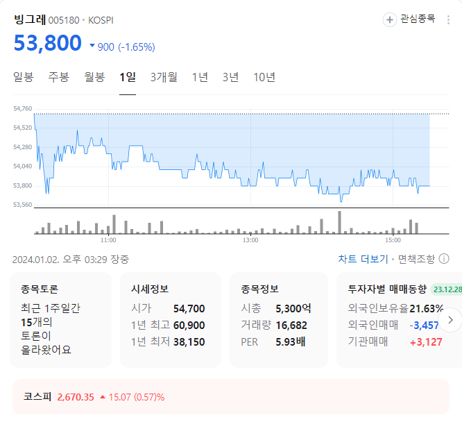Open the three-dot more options menu
The image size is (462, 422).
(448, 19)
